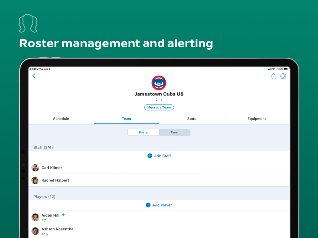Tap the 8:00PM Tue Apr 2 clock
Screen dimensions: 318x238
click(40, 69)
